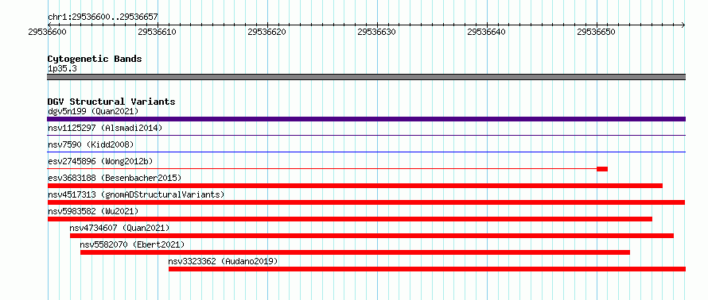Click the dgv5n199 (Quan2021) label text
Viewport: 708px width, 300px height.
pyautogui.click(x=93, y=111)
